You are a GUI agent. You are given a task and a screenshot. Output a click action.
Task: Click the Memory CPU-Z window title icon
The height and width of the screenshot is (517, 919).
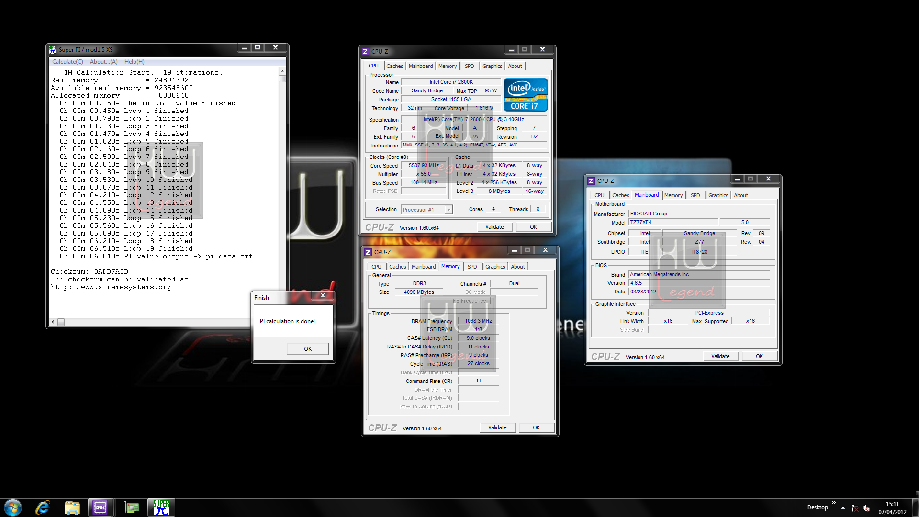(368, 252)
